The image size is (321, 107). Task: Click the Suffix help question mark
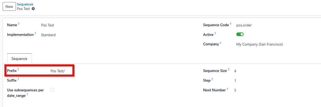(x=19, y=79)
